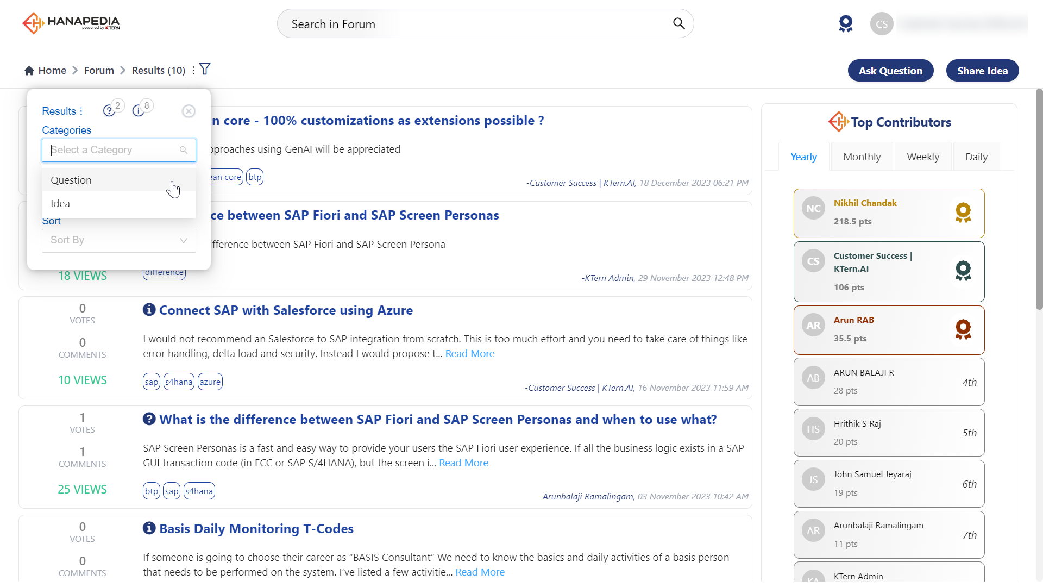The width and height of the screenshot is (1043, 587).
Task: Click the HS avatar of Hrithik S Raj
Action: point(813,429)
